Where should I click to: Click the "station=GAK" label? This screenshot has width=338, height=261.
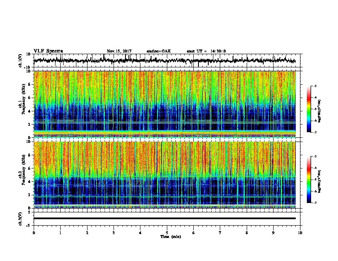click(159, 51)
